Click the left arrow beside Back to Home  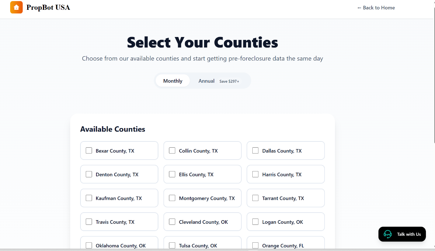(x=359, y=8)
